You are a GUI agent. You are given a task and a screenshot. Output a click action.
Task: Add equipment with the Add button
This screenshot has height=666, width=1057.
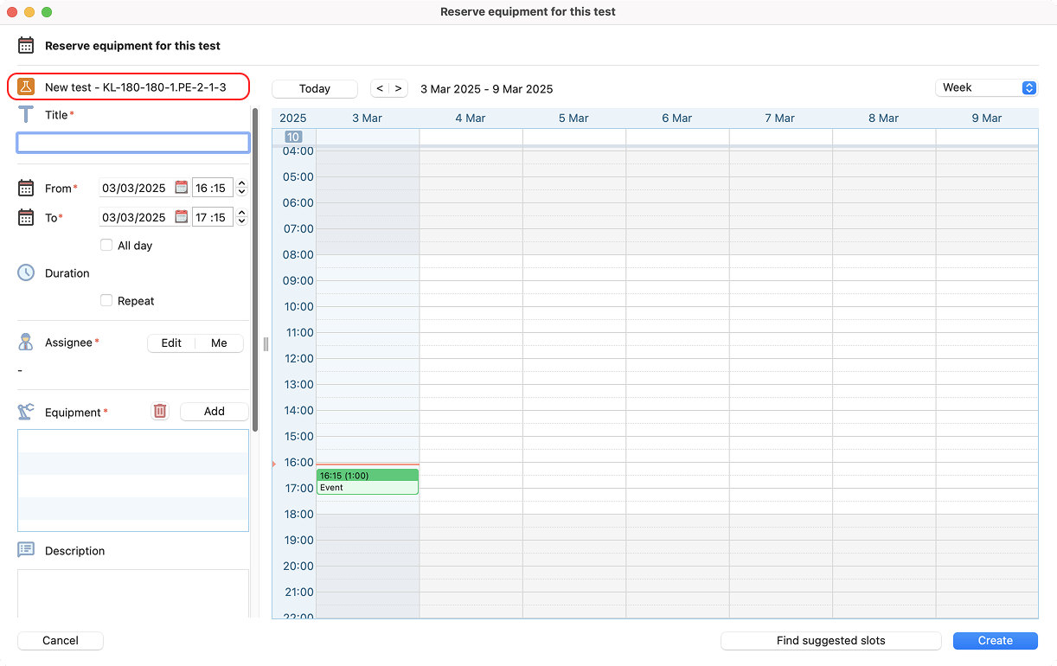[215, 412]
